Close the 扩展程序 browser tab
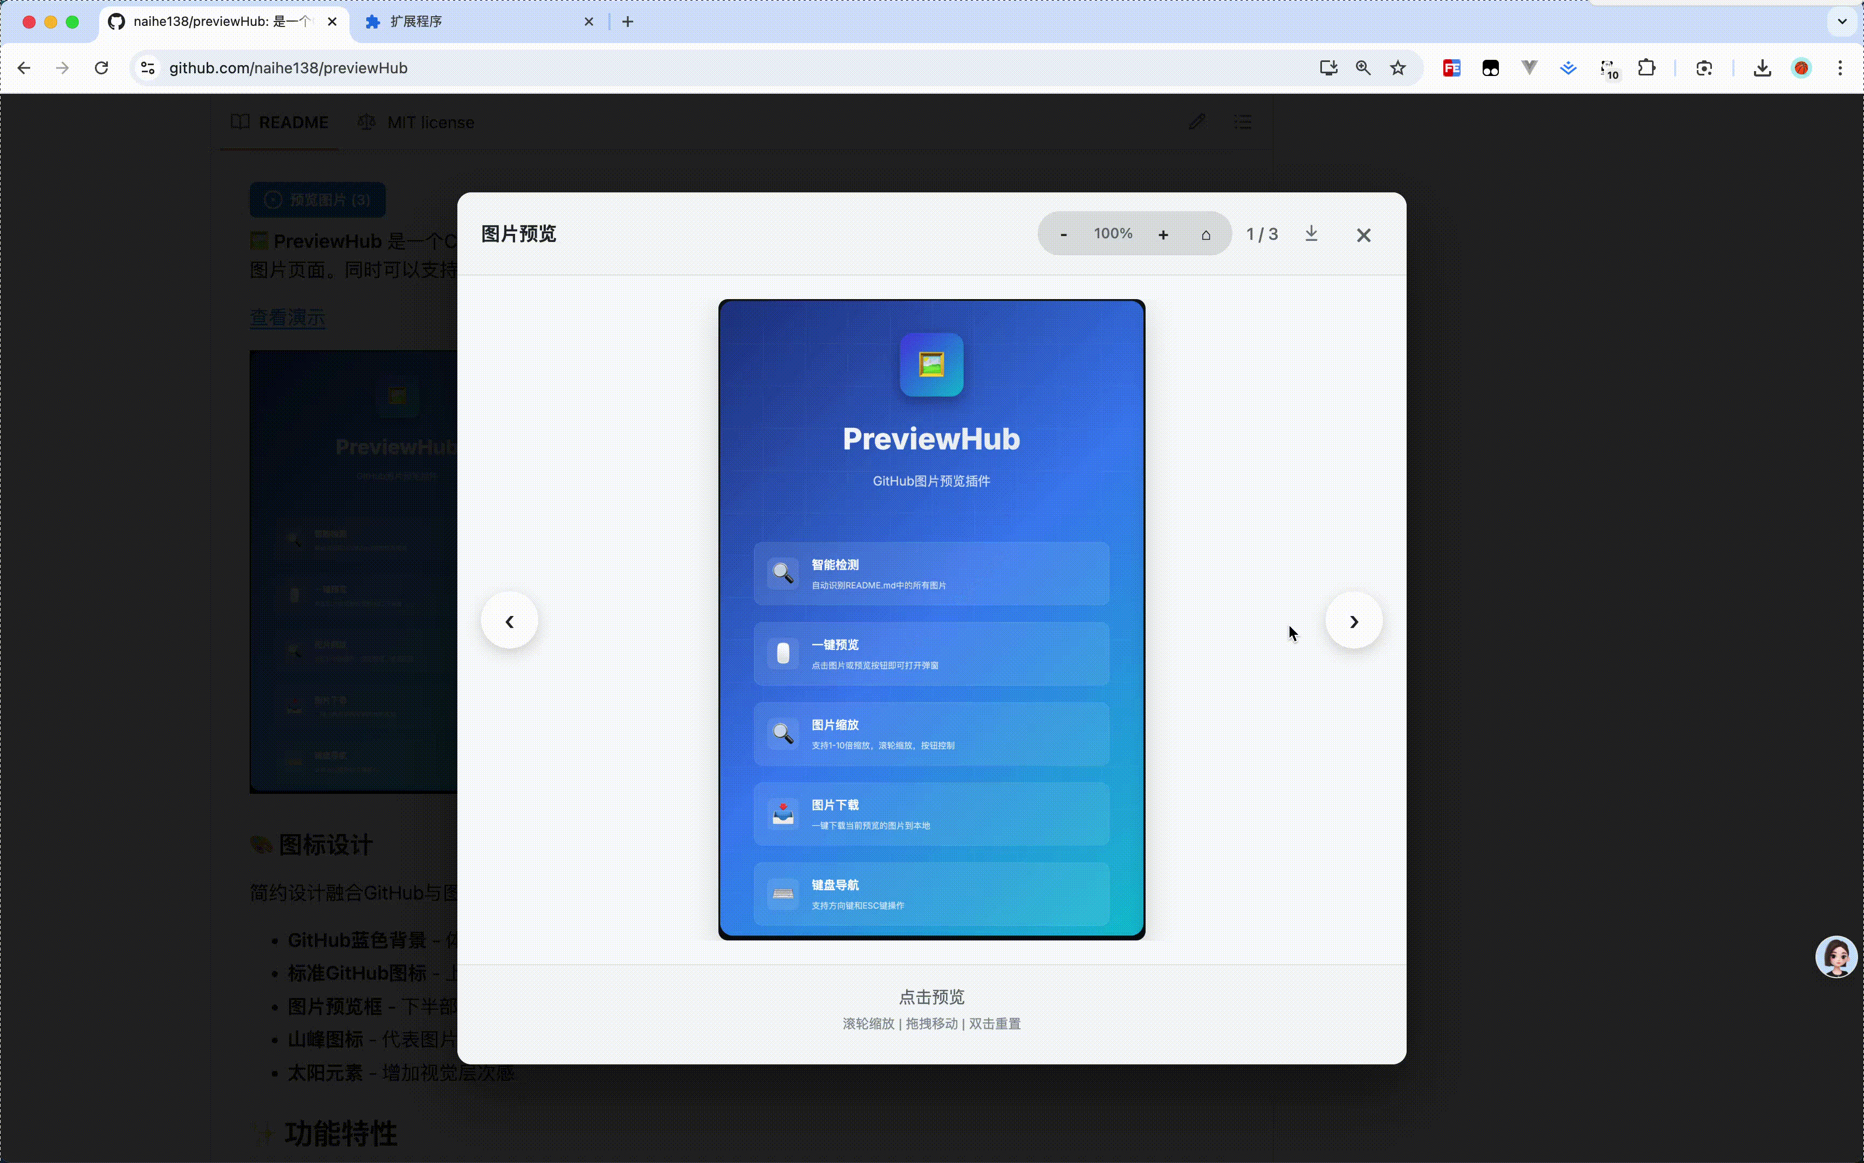 pos(589,22)
